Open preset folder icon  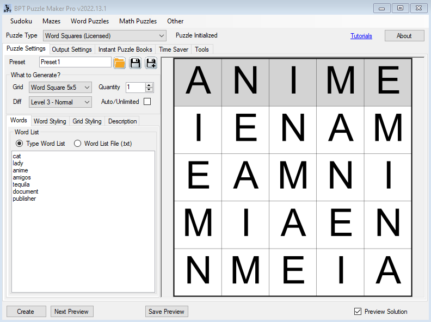pos(120,63)
